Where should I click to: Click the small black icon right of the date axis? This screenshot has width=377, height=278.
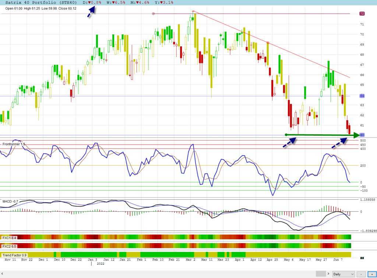coord(362,258)
